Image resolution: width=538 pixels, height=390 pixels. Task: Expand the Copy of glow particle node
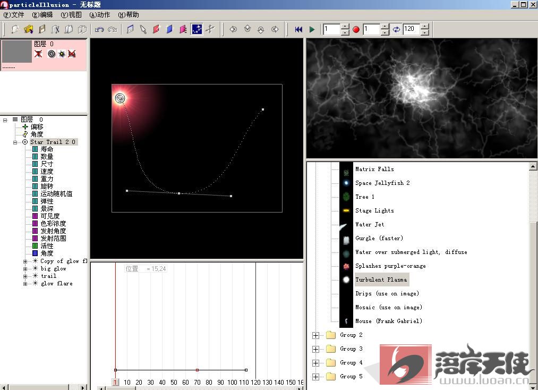tap(25, 261)
